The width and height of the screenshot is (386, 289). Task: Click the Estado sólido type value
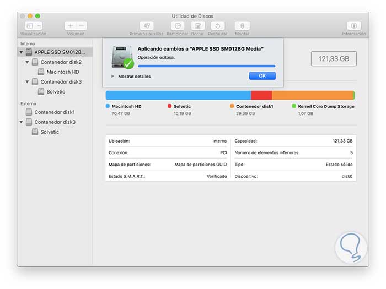pyautogui.click(x=339, y=165)
